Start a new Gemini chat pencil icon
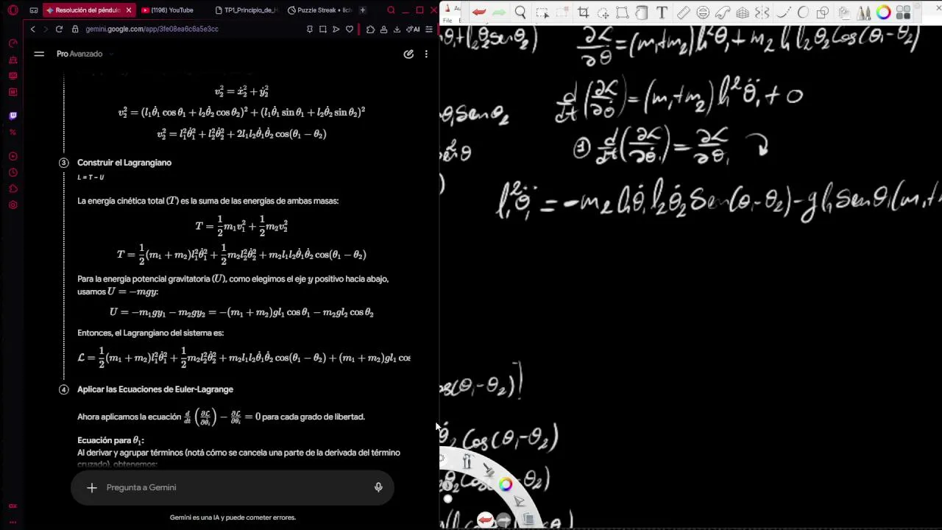 408,54
